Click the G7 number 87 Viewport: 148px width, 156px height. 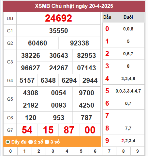tap(69, 130)
